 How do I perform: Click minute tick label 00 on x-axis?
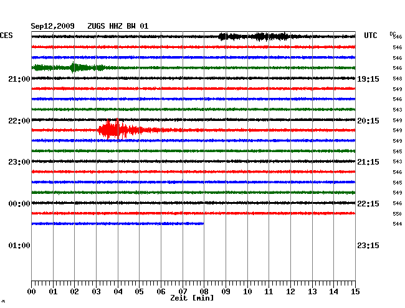click(32, 291)
